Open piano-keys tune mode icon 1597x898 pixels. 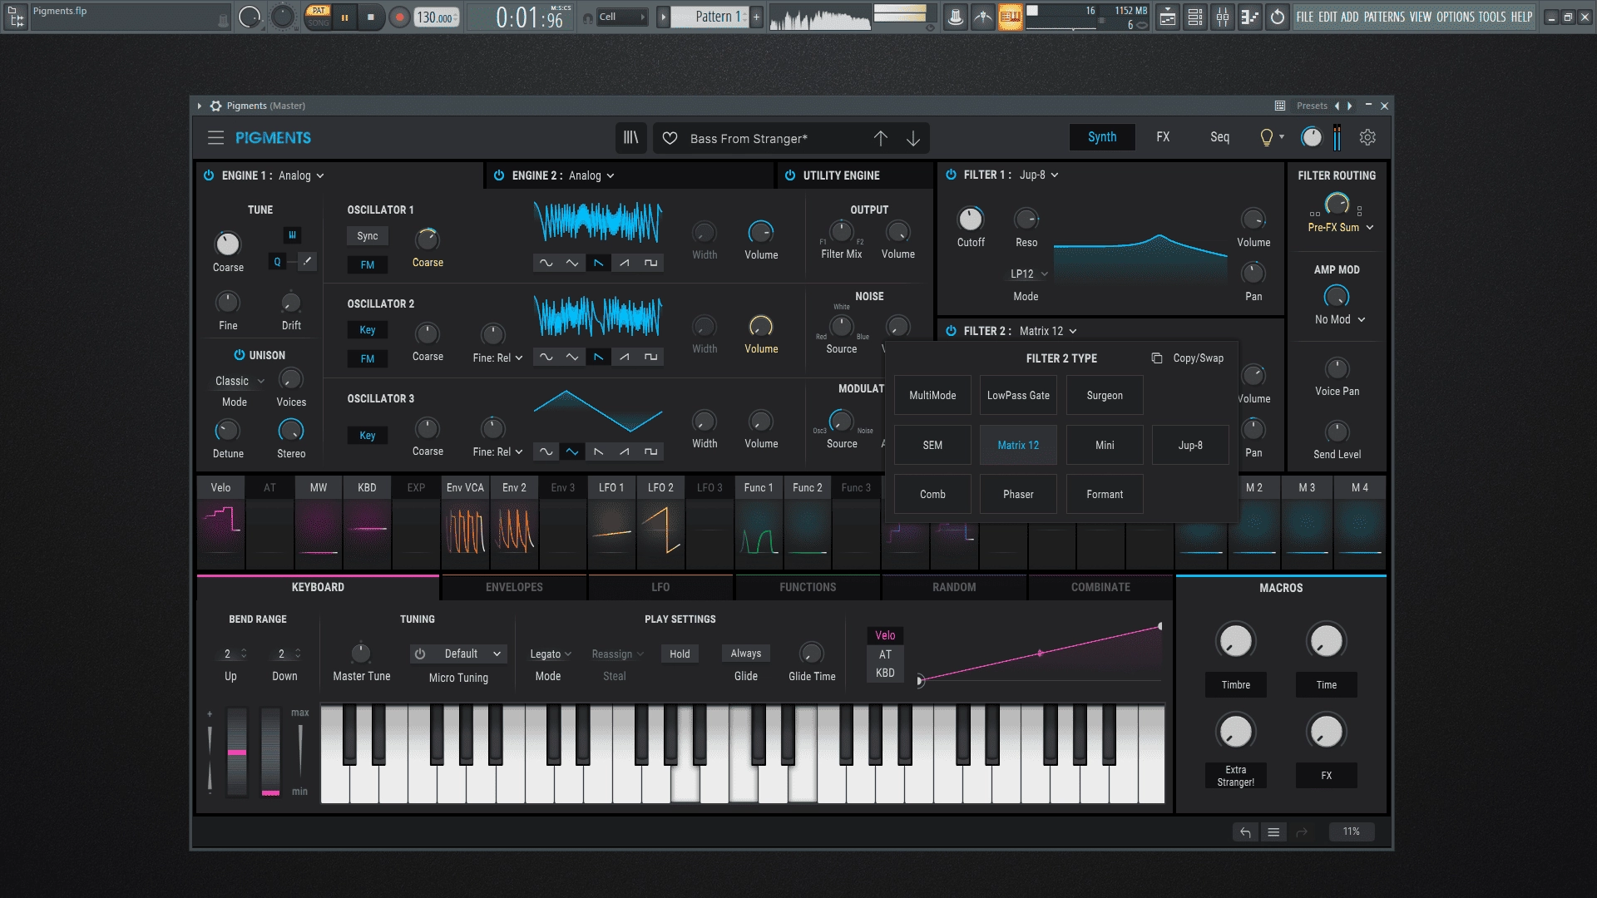[292, 235]
